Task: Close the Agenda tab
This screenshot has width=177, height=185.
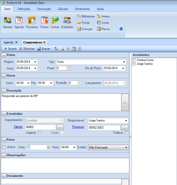Action: (x=16, y=42)
